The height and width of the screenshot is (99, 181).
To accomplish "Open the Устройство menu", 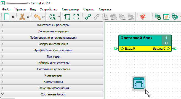I will click(49, 9).
